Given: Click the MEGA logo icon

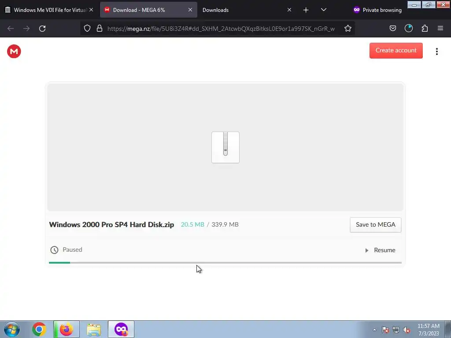Looking at the screenshot, I should click(x=14, y=51).
